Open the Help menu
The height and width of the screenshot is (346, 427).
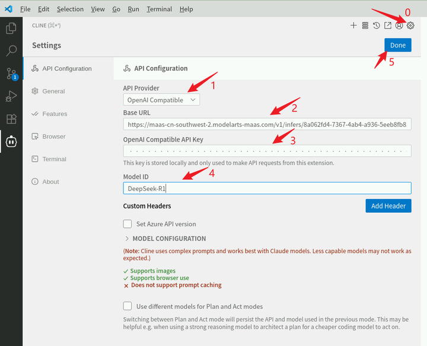coord(186,9)
